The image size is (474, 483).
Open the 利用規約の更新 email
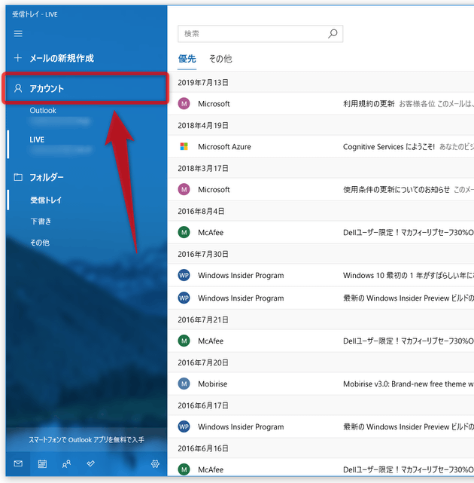click(x=321, y=104)
